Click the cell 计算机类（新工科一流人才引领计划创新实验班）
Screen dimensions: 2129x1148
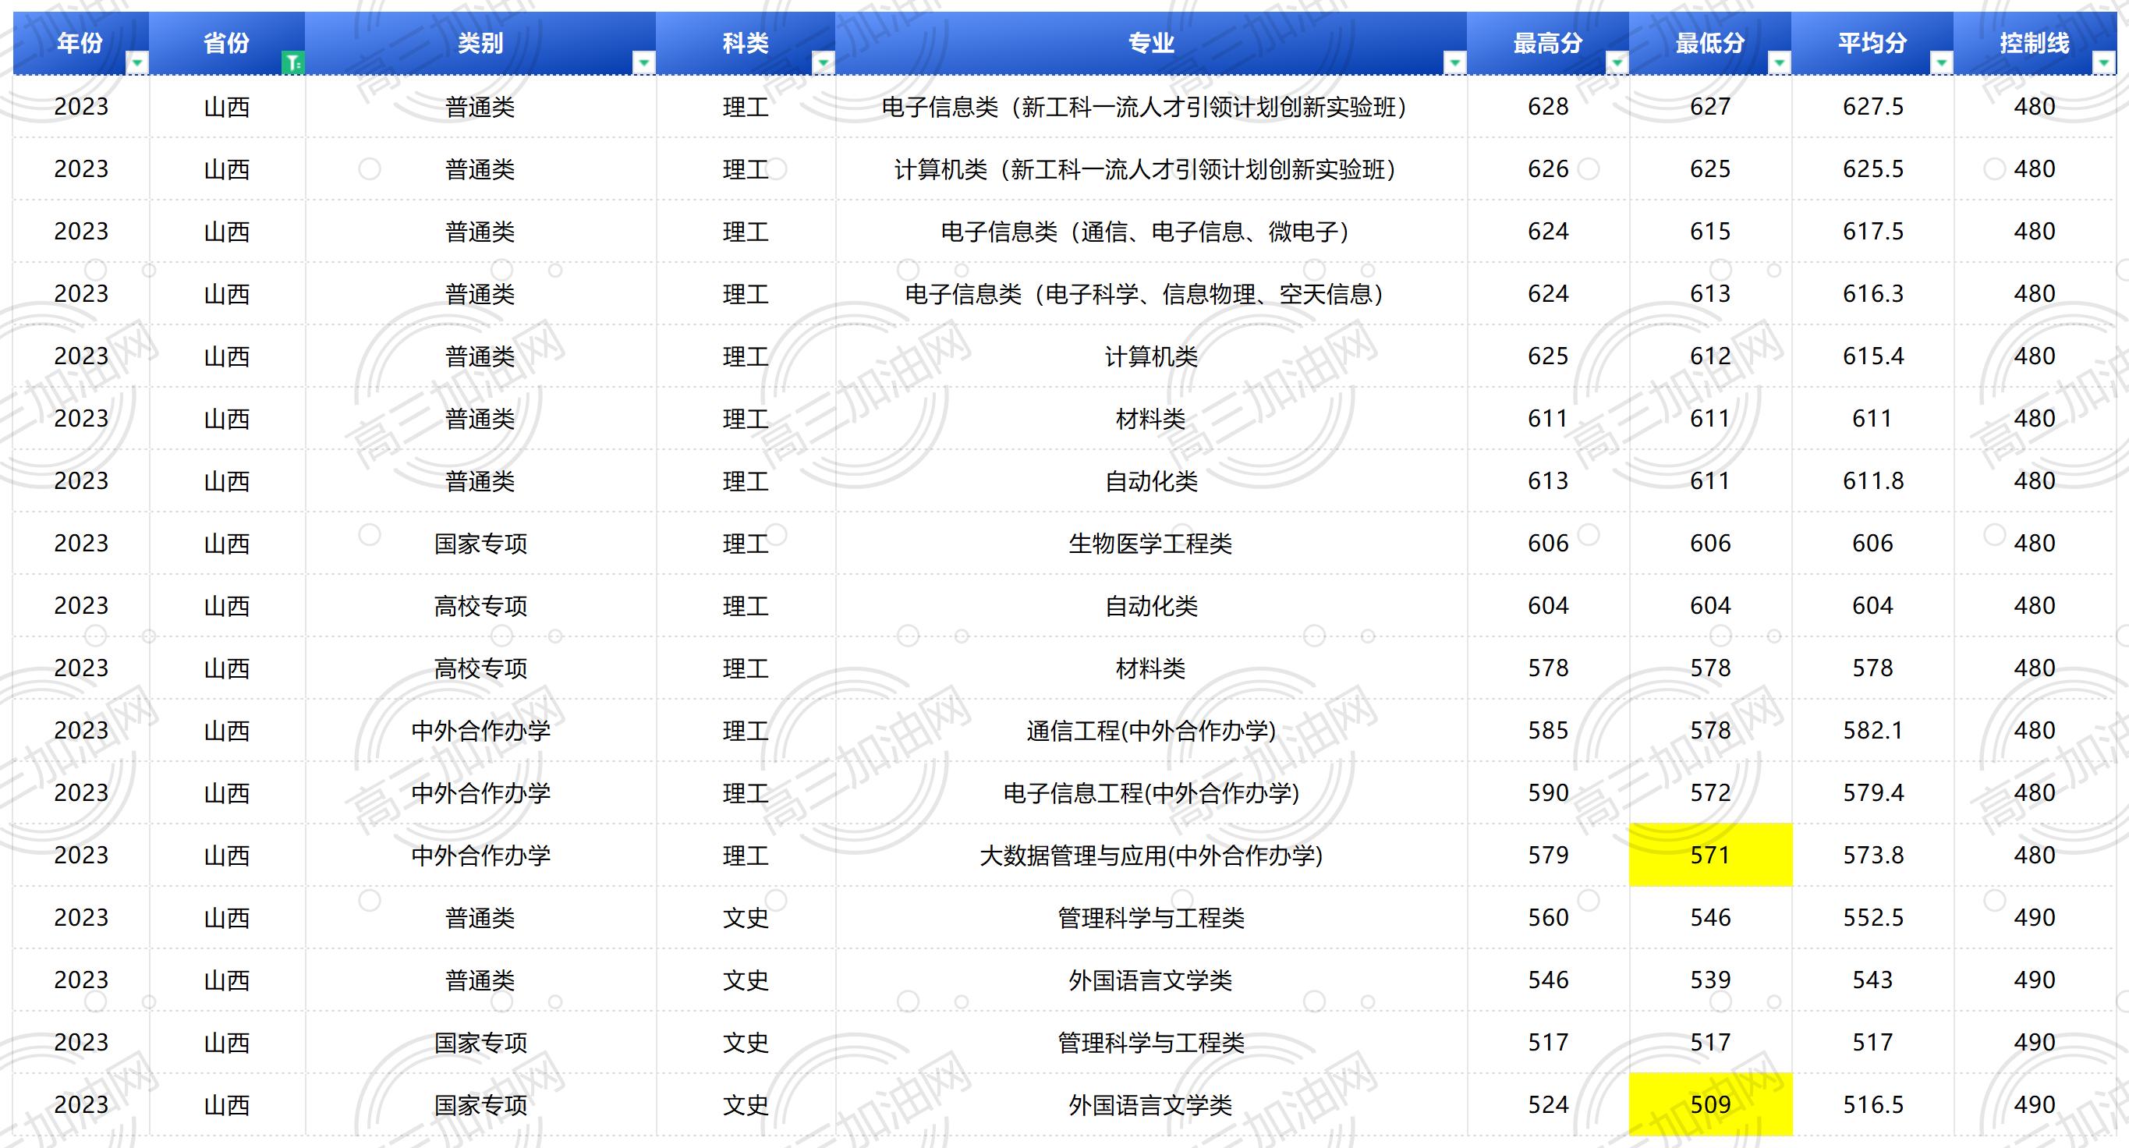pos(1151,168)
